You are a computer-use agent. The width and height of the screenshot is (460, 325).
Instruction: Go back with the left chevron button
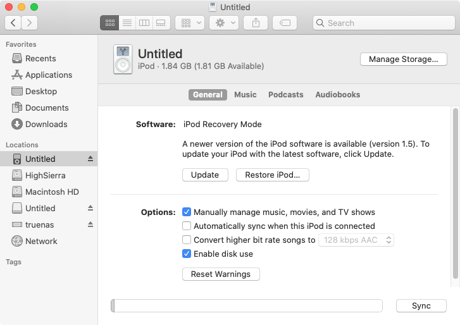(13, 23)
